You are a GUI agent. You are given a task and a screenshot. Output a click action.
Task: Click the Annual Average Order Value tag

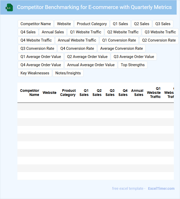tap(91, 65)
